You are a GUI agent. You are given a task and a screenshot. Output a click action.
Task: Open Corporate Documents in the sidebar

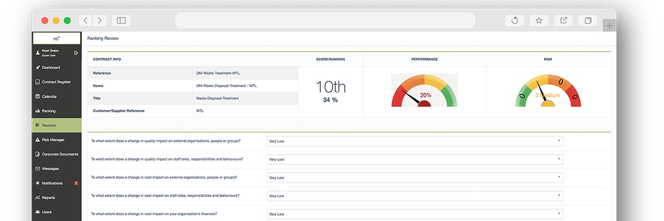pos(57,154)
